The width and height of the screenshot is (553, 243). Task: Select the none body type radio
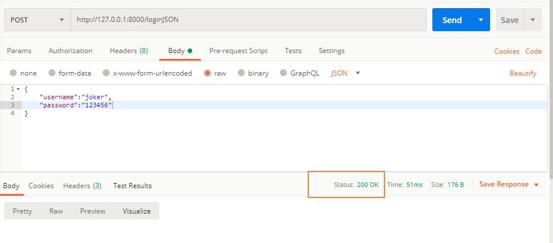tap(13, 73)
